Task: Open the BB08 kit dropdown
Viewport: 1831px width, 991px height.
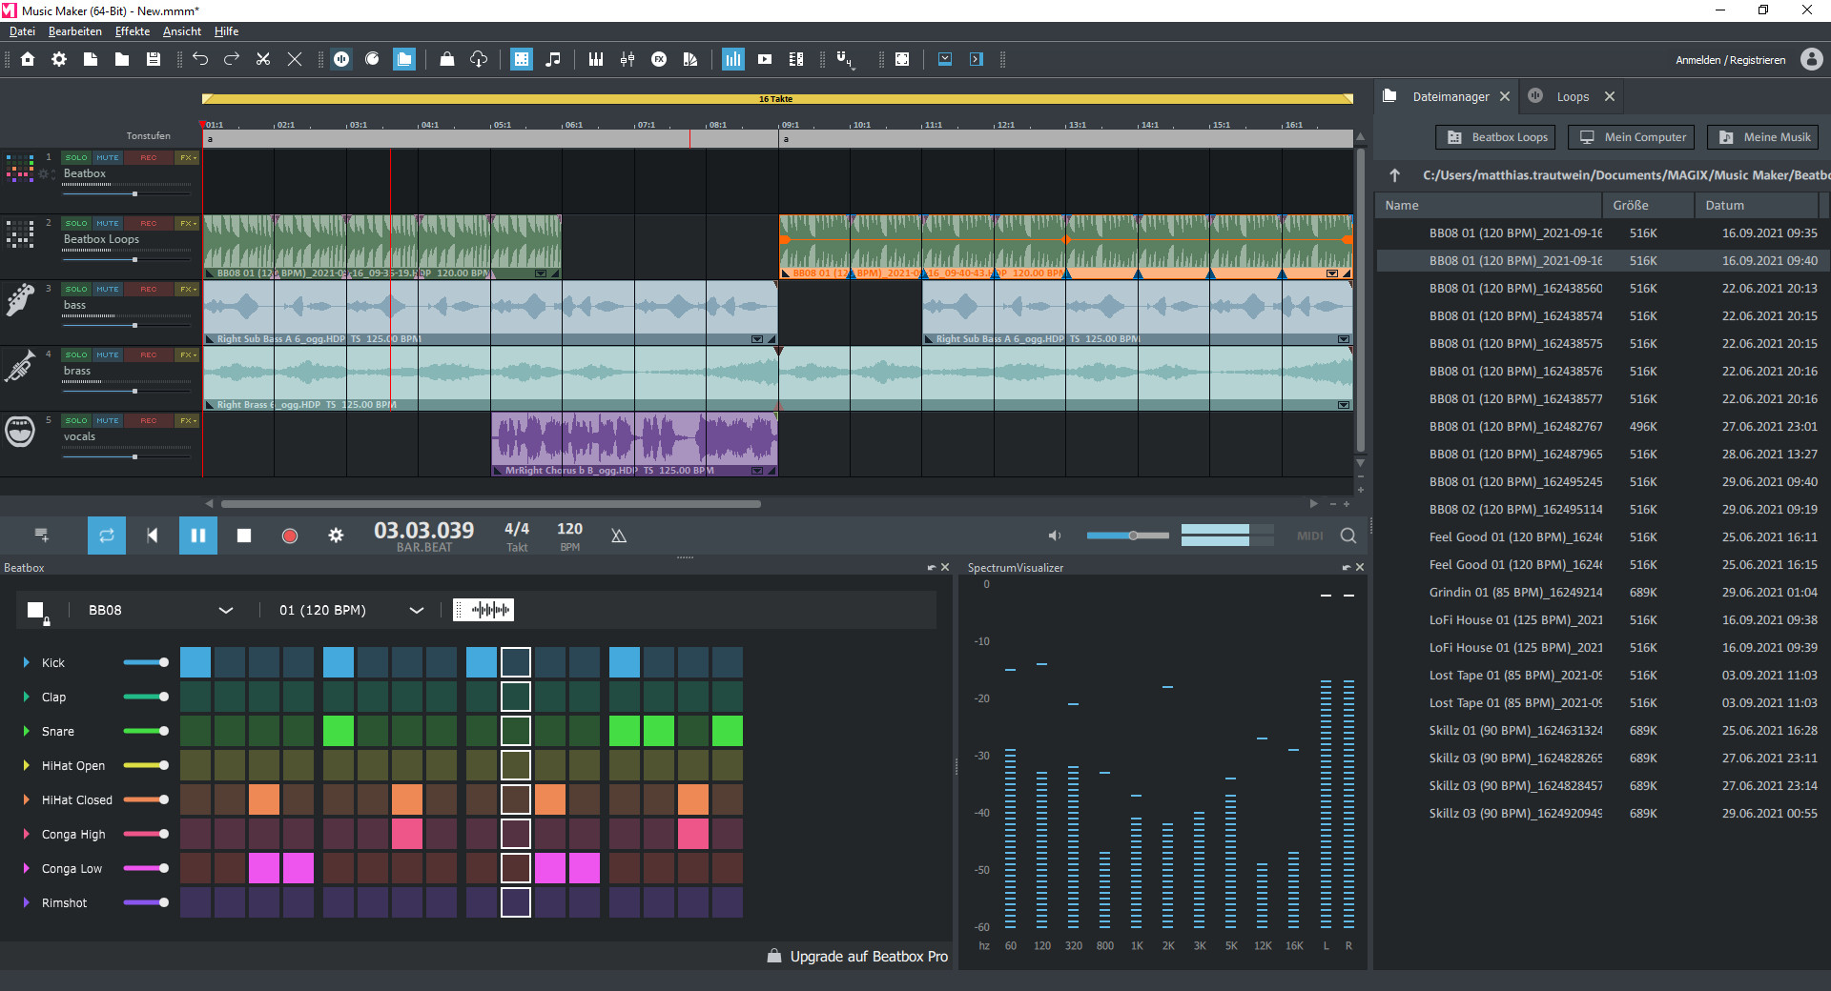Action: click(226, 611)
